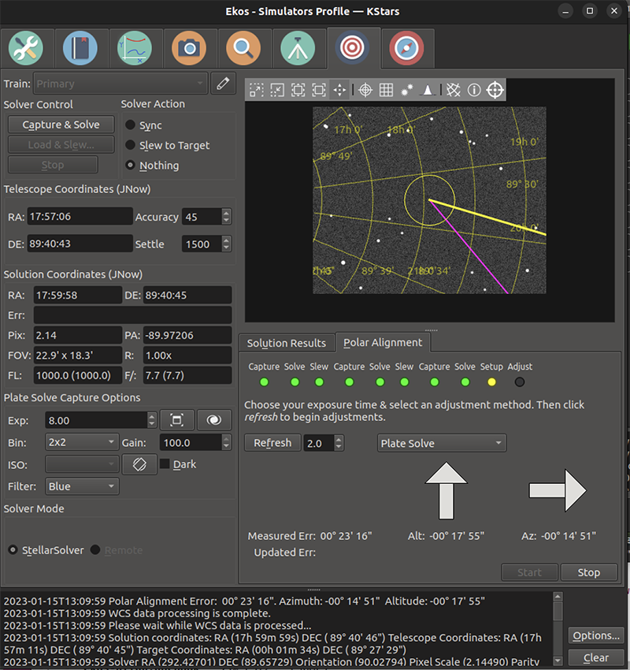Select the Polar Alignment tab
This screenshot has height=670, width=630.
(x=383, y=343)
